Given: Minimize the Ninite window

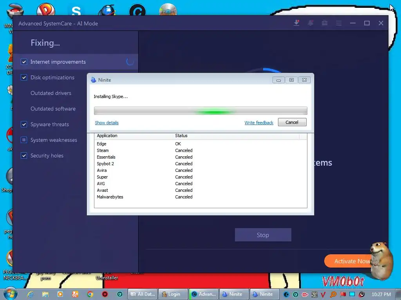Looking at the screenshot, I should [x=278, y=80].
